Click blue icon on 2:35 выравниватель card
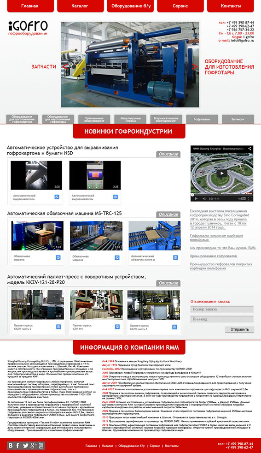The width and height of the screenshot is (261, 453). [x=116, y=197]
